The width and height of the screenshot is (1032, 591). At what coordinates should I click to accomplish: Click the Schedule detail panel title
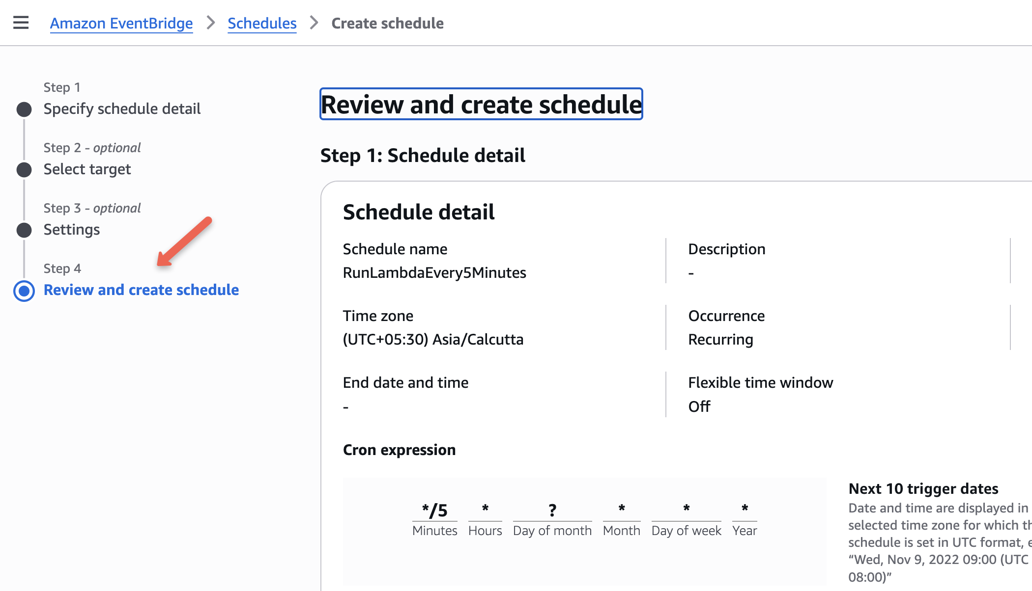tap(419, 212)
